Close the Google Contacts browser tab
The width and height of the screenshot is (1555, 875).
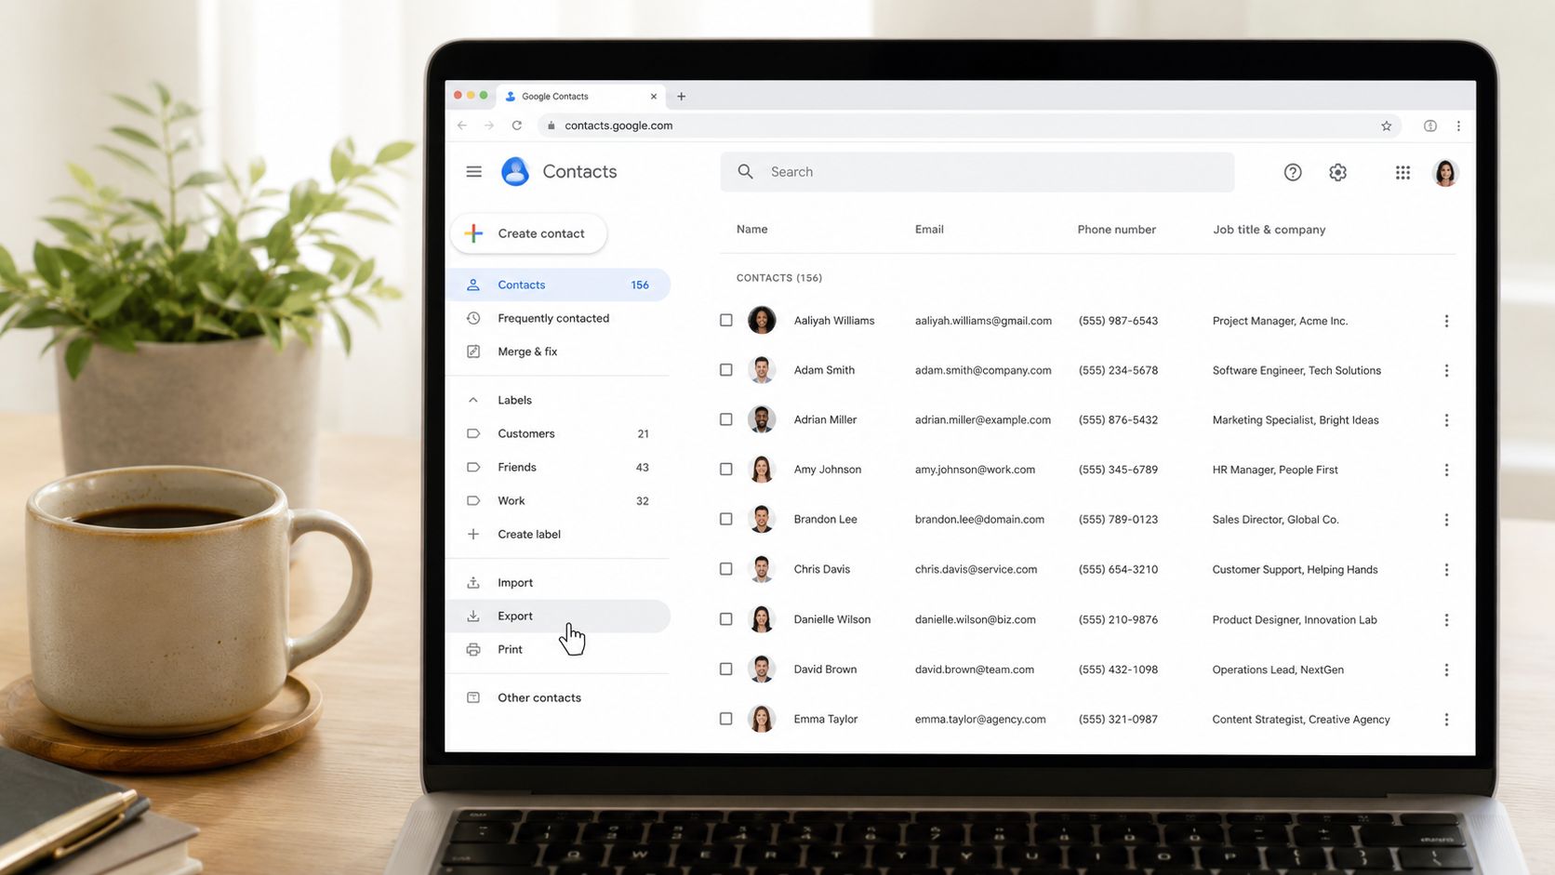[654, 96]
